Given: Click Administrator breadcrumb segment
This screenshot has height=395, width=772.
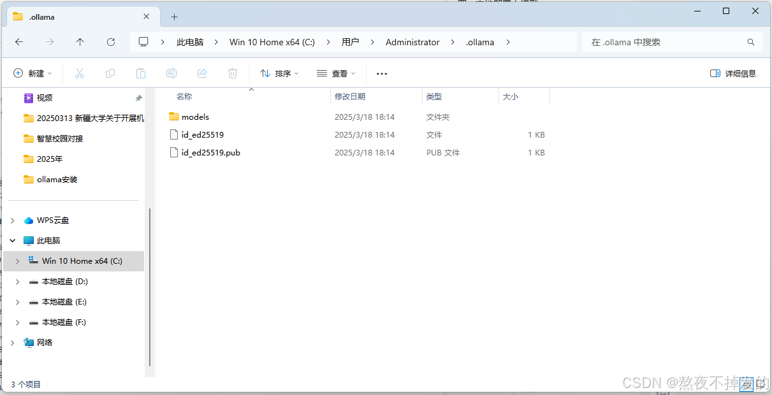Looking at the screenshot, I should click(412, 42).
